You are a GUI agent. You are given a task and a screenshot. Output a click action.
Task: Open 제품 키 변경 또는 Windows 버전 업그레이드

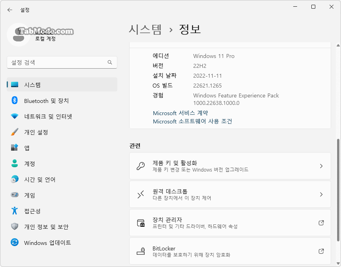point(230,166)
